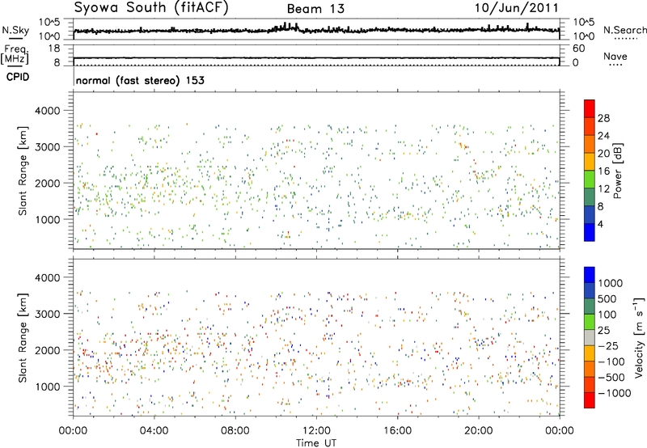This screenshot has width=647, height=448.
Task: Click the 'CPID' label
Action: pyautogui.click(x=18, y=77)
